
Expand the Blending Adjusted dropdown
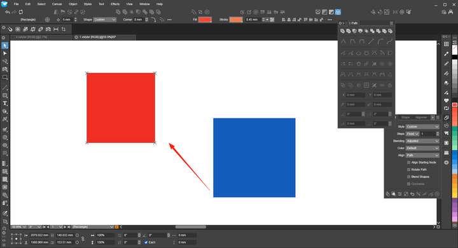[x=422, y=141]
